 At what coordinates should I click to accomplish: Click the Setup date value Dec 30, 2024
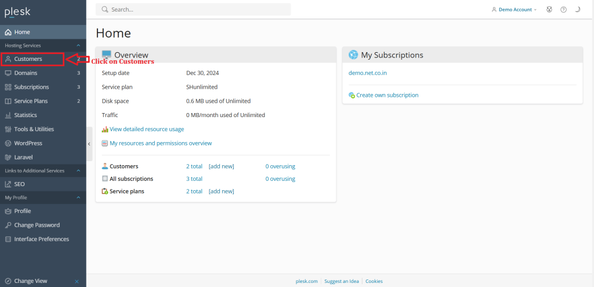pyautogui.click(x=202, y=73)
